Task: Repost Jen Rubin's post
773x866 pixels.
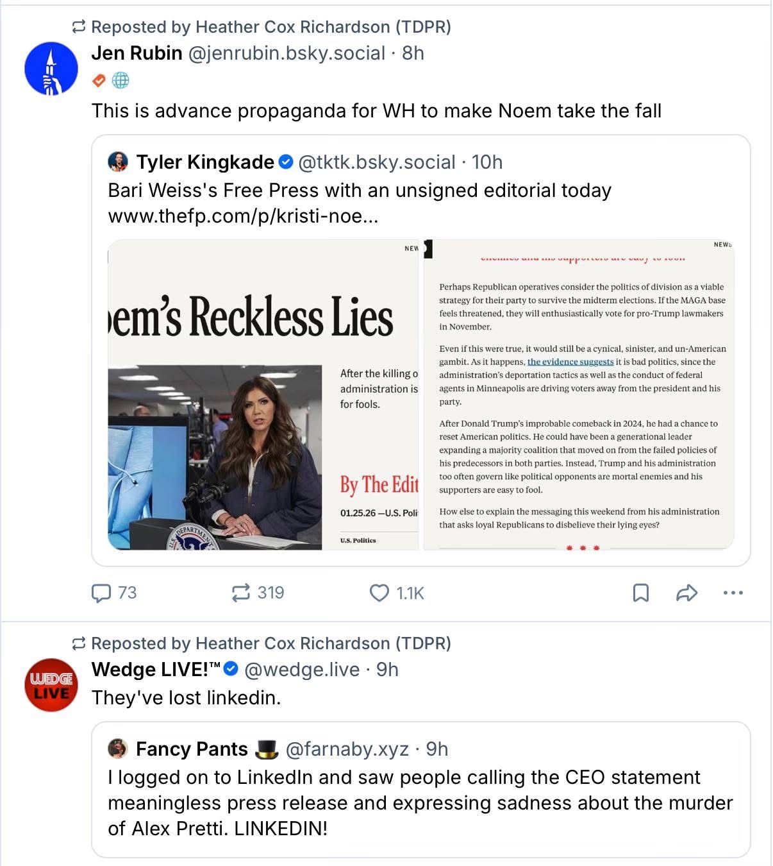Action: point(241,593)
